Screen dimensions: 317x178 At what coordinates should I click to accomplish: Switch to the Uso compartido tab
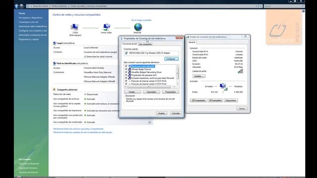pos(145,44)
